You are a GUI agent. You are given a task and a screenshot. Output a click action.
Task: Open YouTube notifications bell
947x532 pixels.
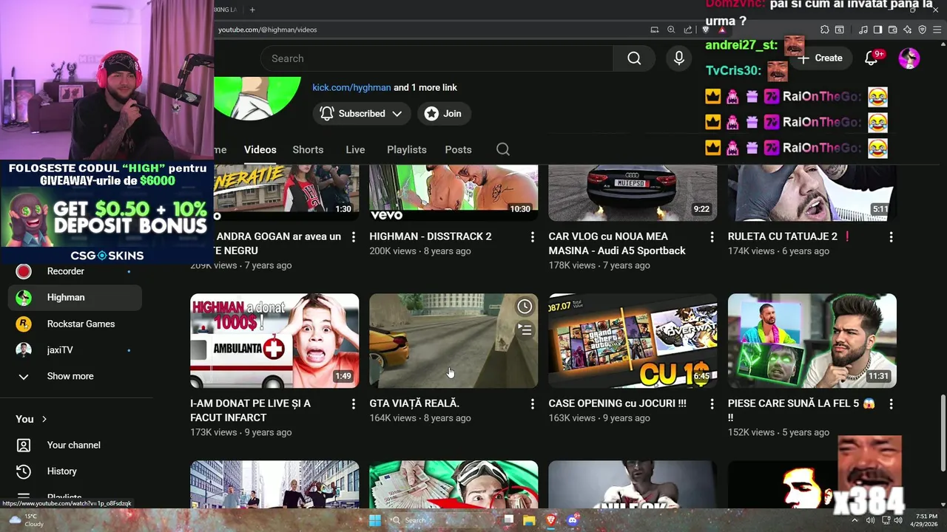click(872, 58)
